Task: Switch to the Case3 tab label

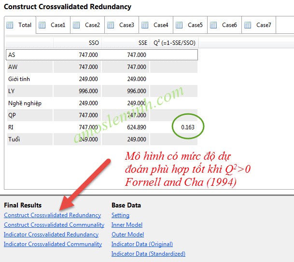Action: (x=126, y=25)
